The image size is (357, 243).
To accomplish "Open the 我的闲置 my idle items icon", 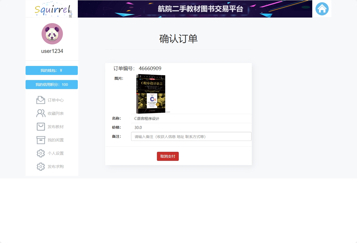I will [x=40, y=140].
